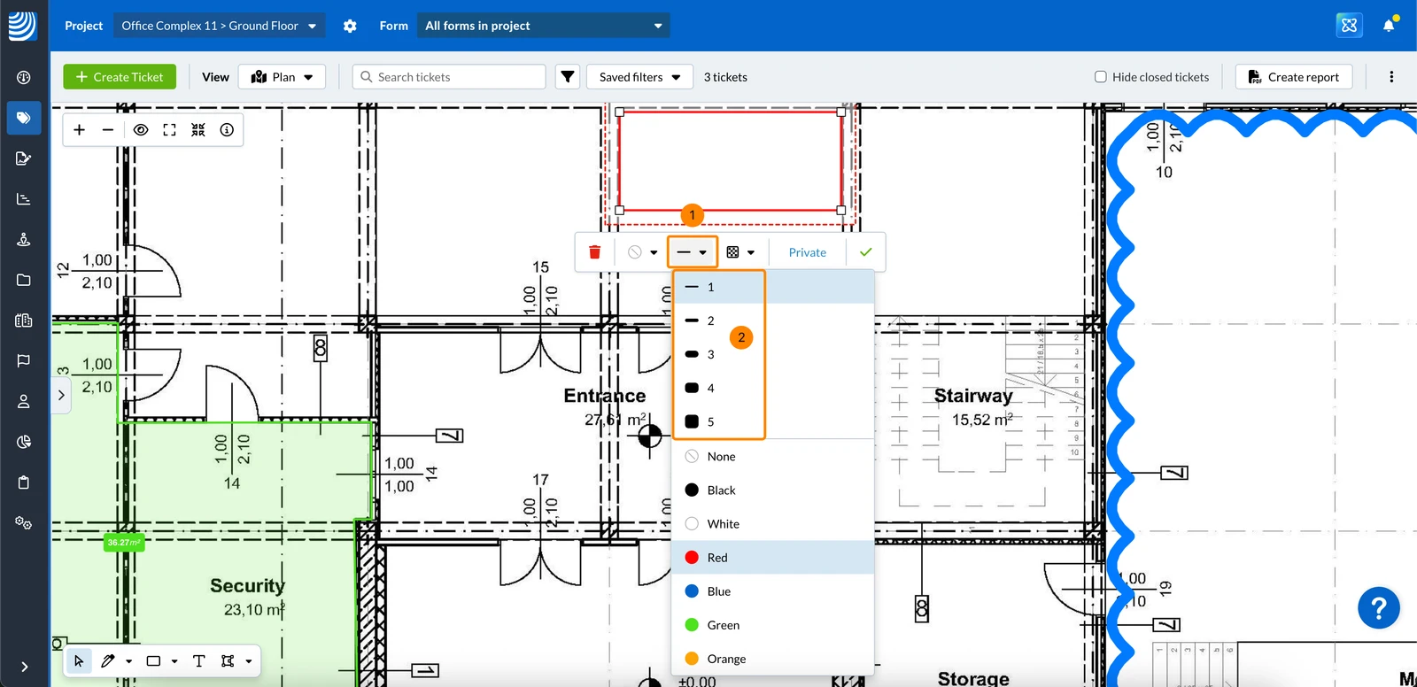The image size is (1417, 687).
Task: Select the pointer cursor tool
Action: (x=79, y=661)
